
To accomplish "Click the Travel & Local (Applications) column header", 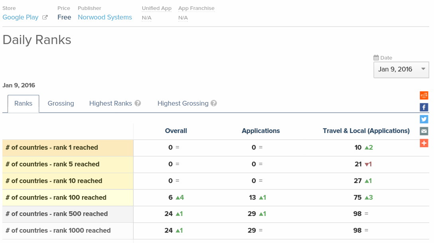I will (366, 131).
